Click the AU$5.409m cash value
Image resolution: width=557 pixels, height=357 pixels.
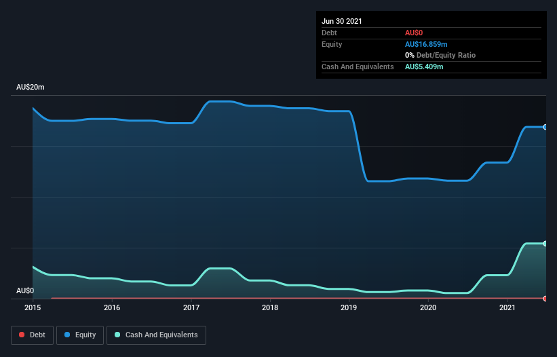424,67
